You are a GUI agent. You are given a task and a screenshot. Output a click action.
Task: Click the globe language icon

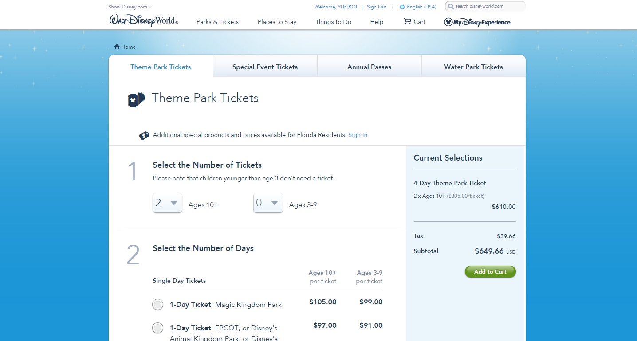pos(402,7)
